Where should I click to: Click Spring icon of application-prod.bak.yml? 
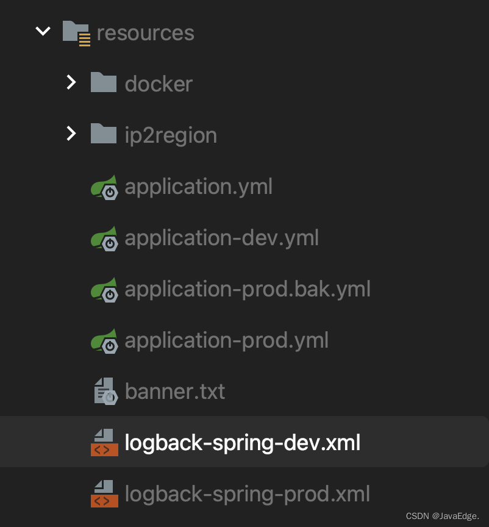[104, 290]
